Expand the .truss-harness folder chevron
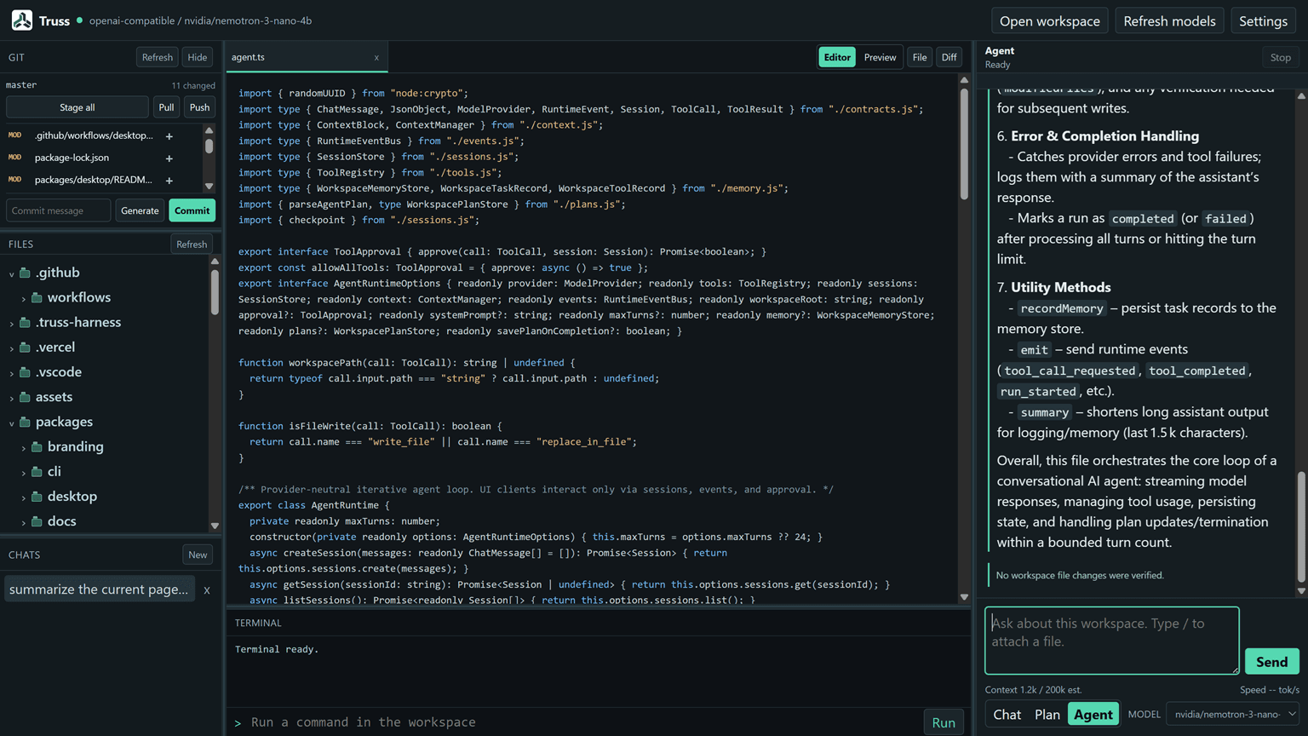The height and width of the screenshot is (736, 1308). tap(12, 323)
